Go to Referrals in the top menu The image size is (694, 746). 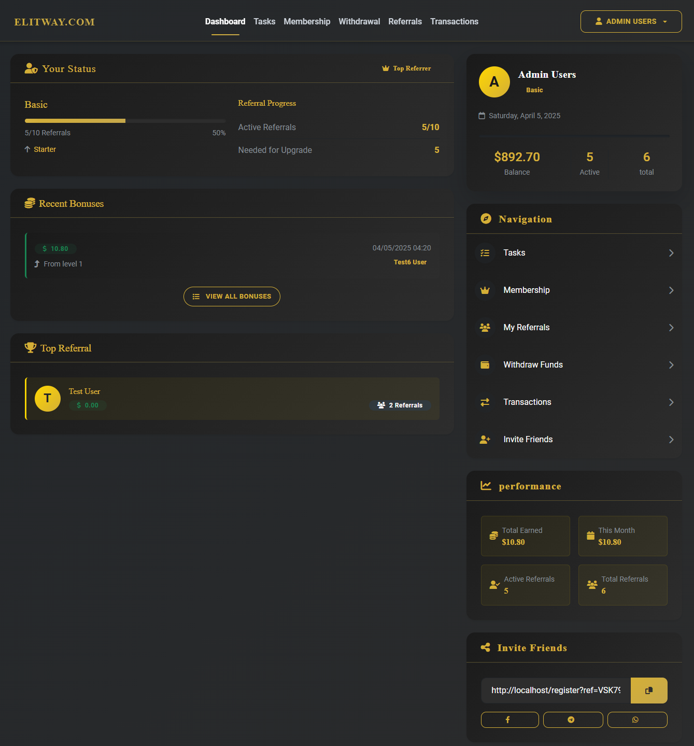(x=405, y=22)
